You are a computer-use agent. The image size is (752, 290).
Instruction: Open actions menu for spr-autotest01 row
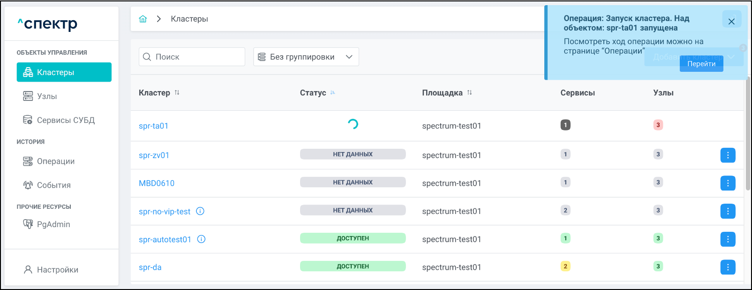728,239
